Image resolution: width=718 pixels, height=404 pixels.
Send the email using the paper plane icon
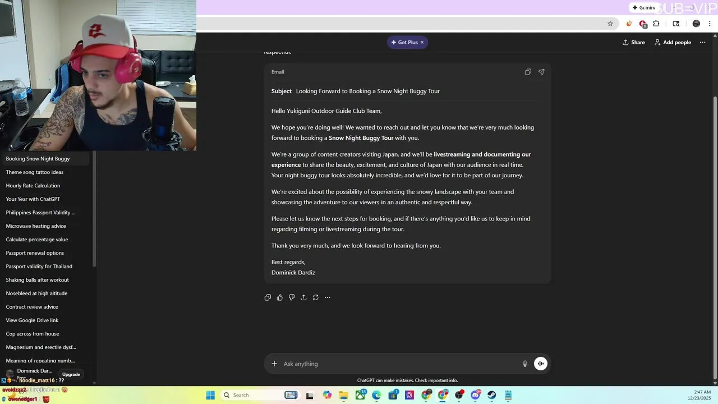click(x=541, y=72)
